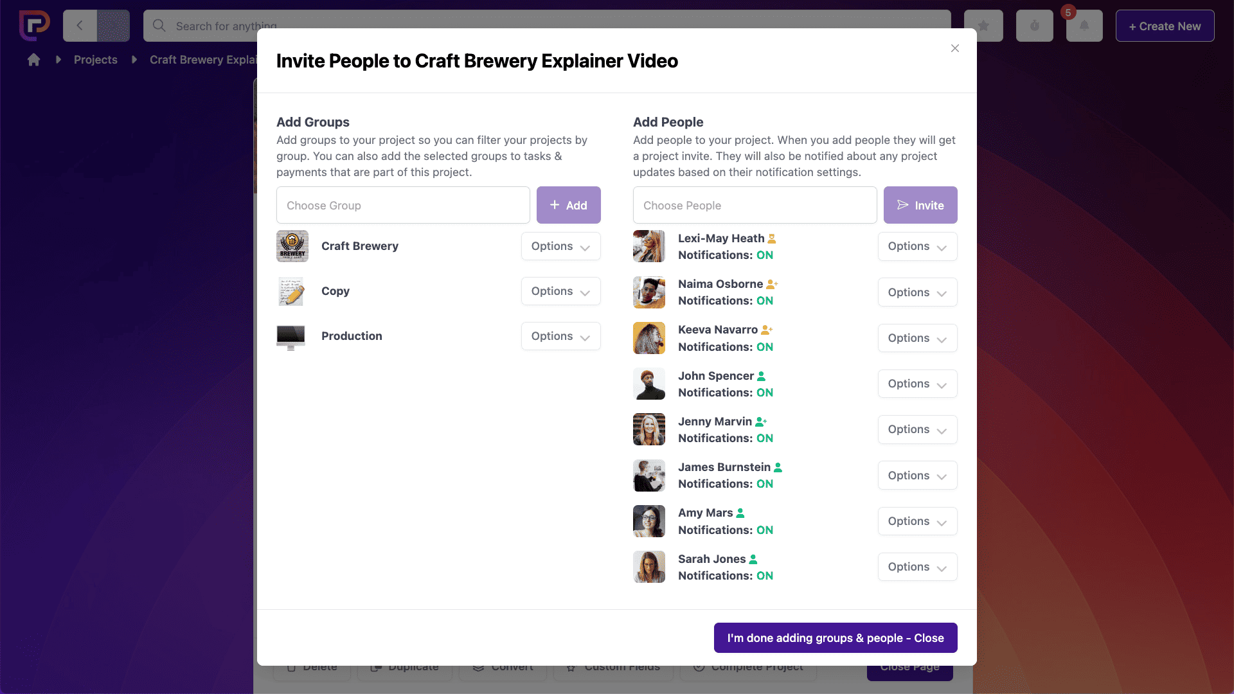The width and height of the screenshot is (1234, 694).
Task: Toggle notifications ON for Naima Osborne
Action: tap(765, 301)
